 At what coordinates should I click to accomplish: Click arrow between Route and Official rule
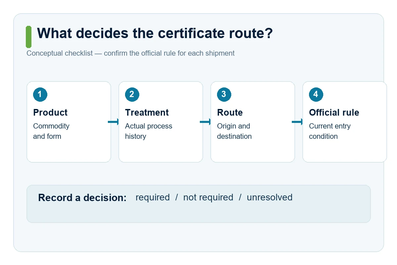(297, 122)
